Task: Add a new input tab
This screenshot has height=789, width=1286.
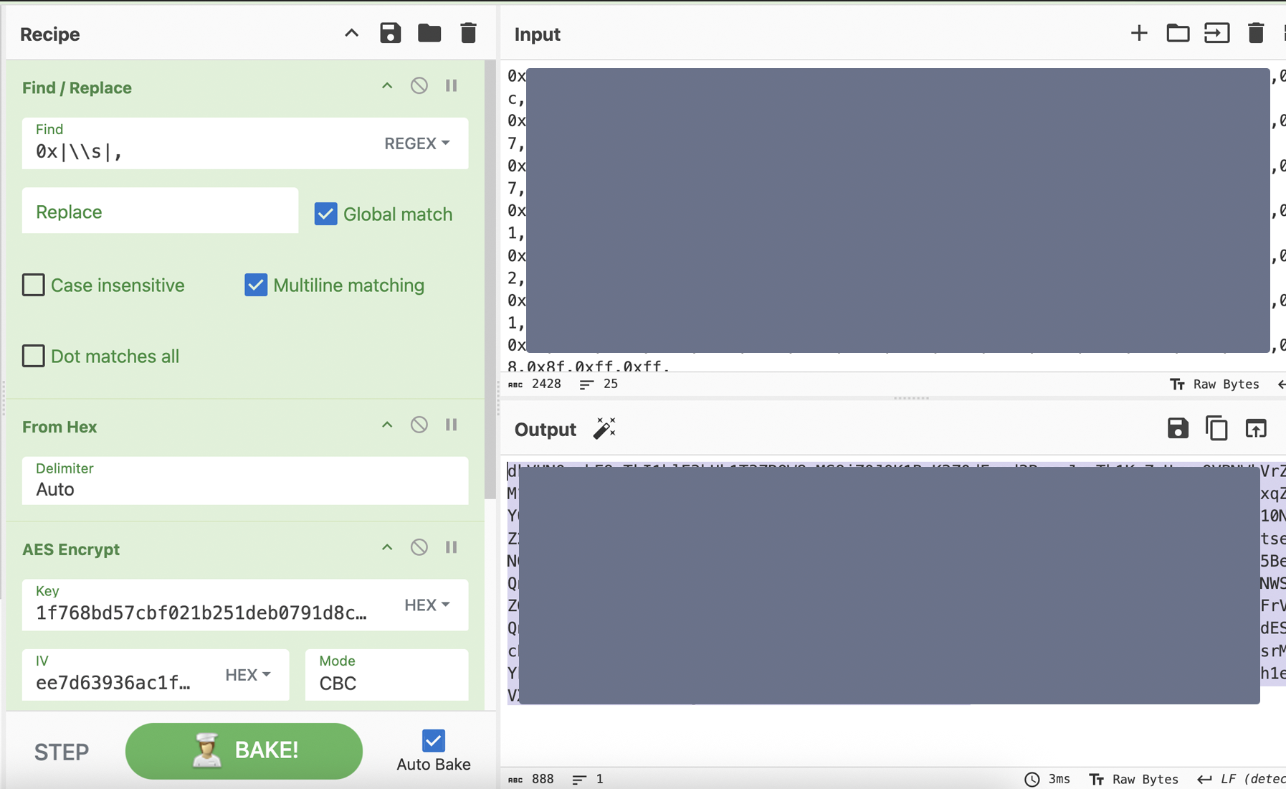Action: [x=1138, y=33]
